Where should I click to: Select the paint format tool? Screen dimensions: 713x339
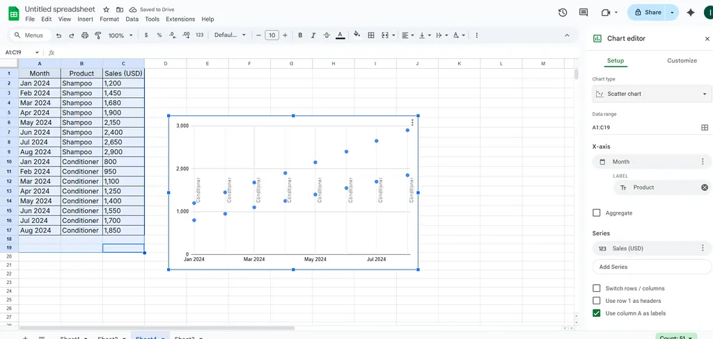point(98,35)
